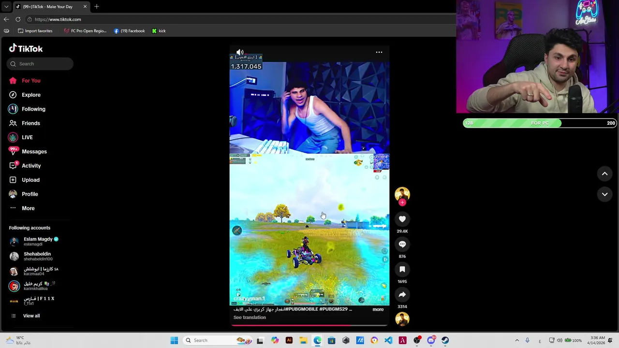
Task: Click the taskbar Search box
Action: [x=218, y=340]
